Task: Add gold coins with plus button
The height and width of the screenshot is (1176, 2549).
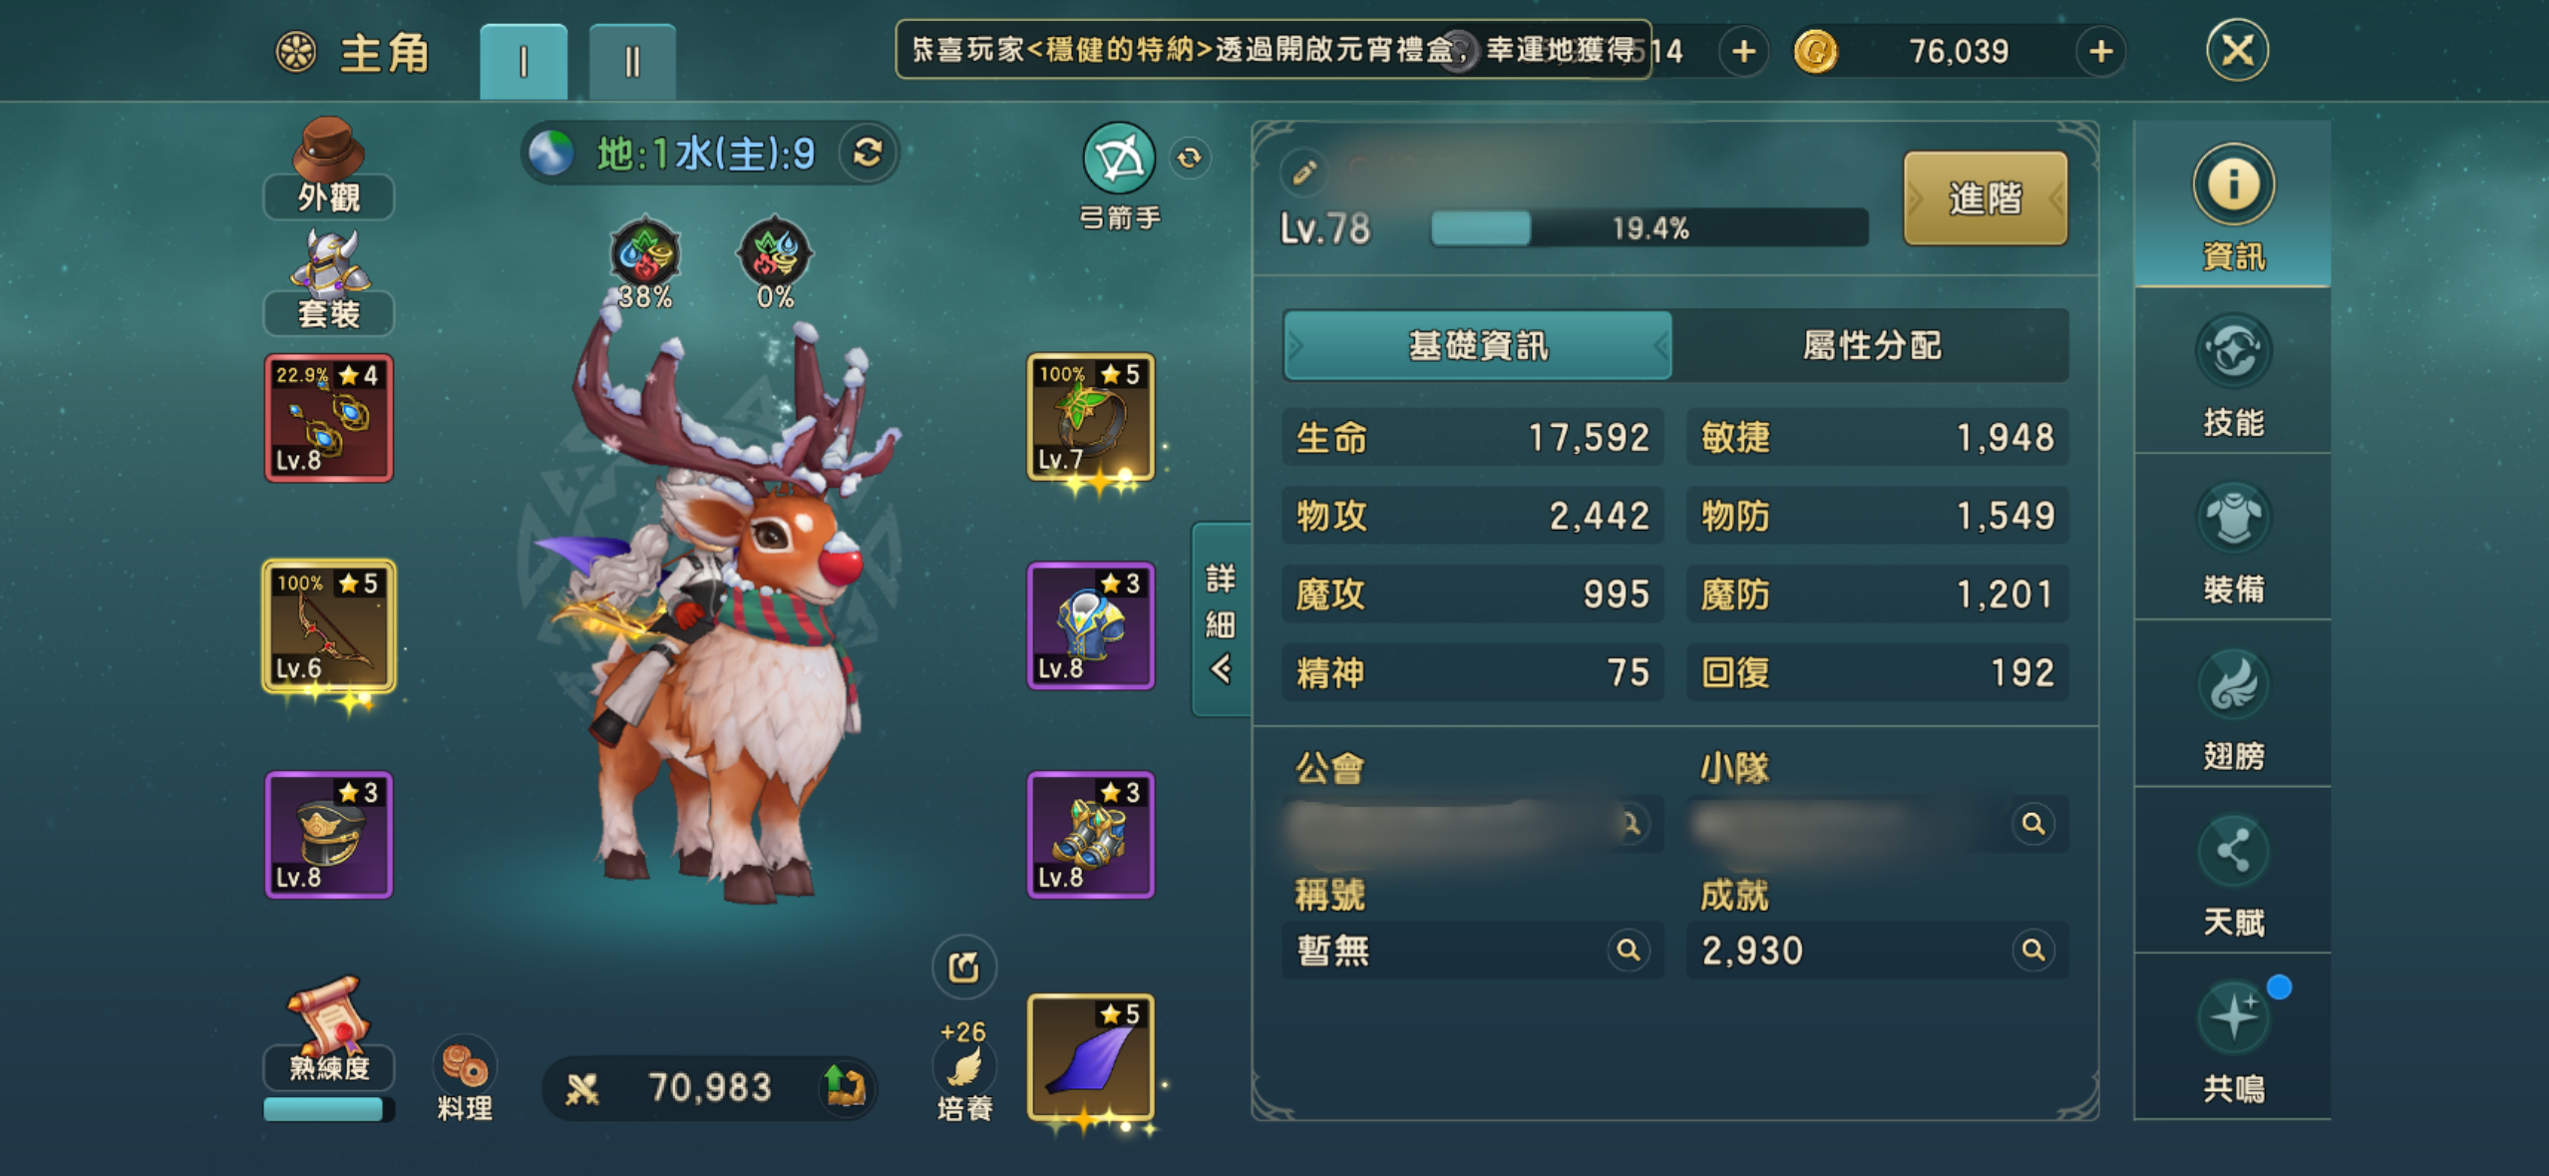Action: [x=2099, y=51]
